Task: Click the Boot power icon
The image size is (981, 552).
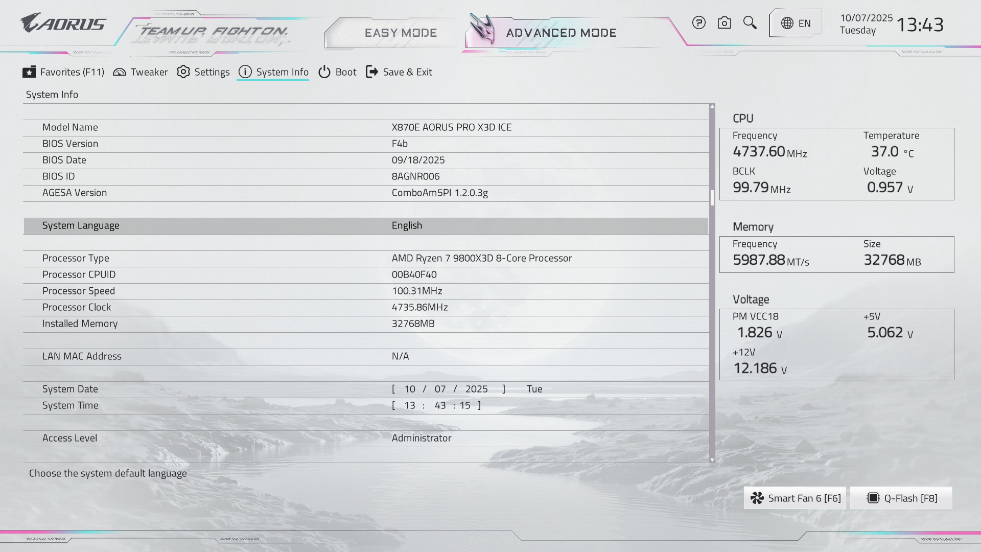Action: [324, 72]
